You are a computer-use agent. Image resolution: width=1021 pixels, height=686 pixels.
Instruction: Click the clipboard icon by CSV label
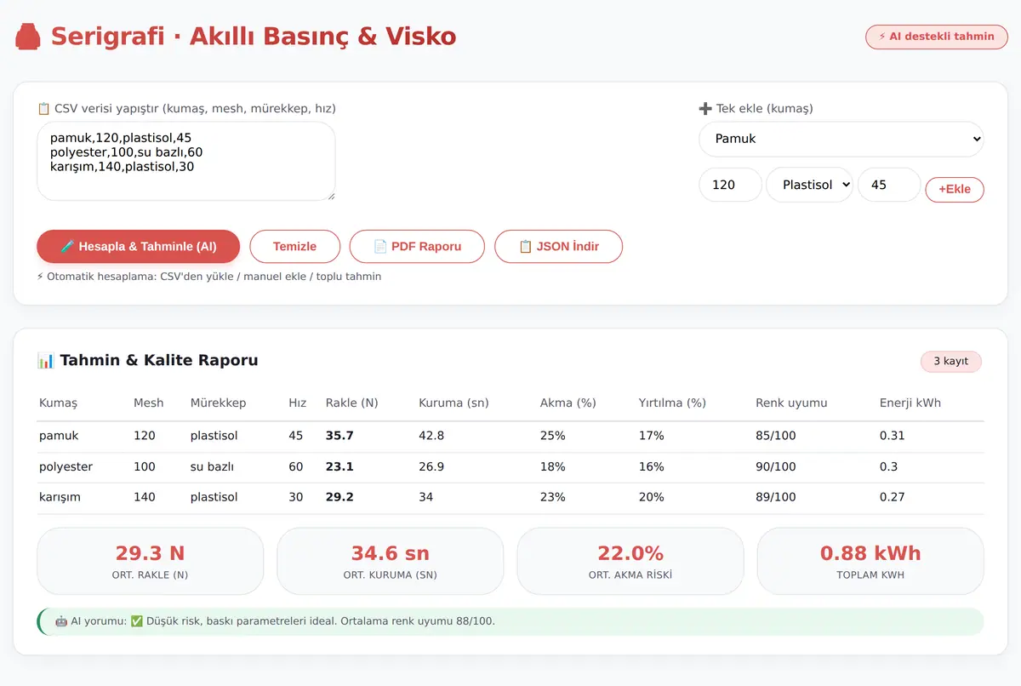(x=43, y=109)
